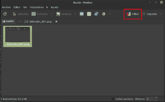This screenshot has height=102, width=165.
Task: Select the capture tooltip icon
Action: coord(96,14)
